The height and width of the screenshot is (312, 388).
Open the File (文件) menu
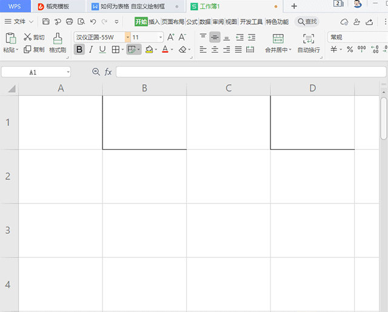pyautogui.click(x=19, y=22)
